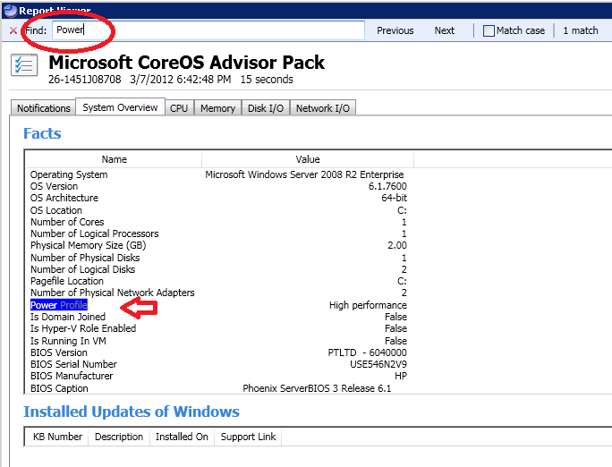Click the 2.00 memory size value

point(397,245)
